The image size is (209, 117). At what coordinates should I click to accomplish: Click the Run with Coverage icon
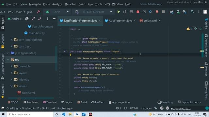tap(144, 12)
